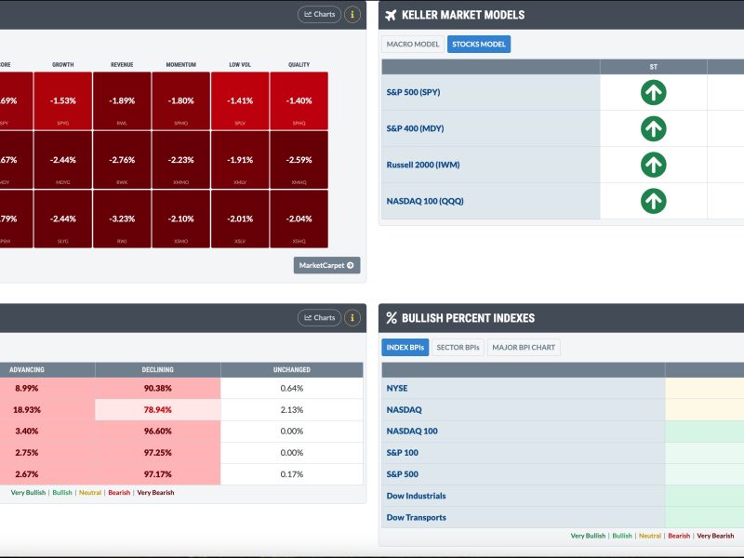Screen dimensions: 744x558
Task: Select the 2.13% unchanged value
Action: coord(292,409)
